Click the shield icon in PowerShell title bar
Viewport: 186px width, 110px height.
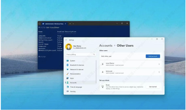point(40,24)
